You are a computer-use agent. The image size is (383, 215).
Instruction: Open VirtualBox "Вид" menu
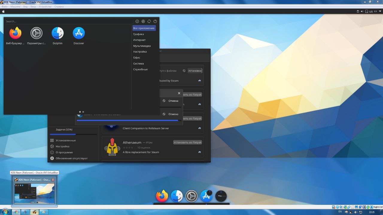tap(25, 7)
